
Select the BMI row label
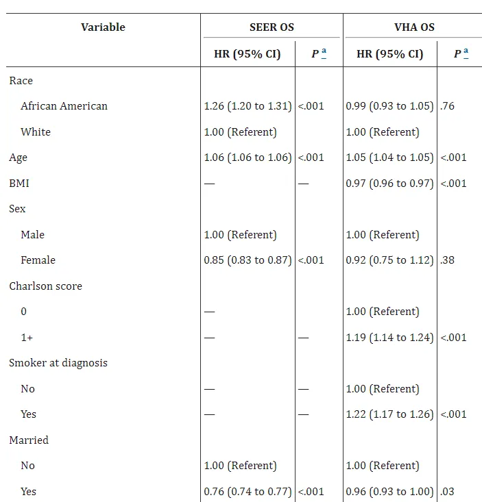19,184
